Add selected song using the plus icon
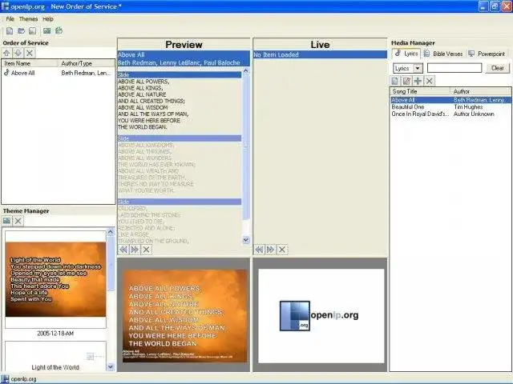513x384 pixels. pyautogui.click(x=418, y=81)
